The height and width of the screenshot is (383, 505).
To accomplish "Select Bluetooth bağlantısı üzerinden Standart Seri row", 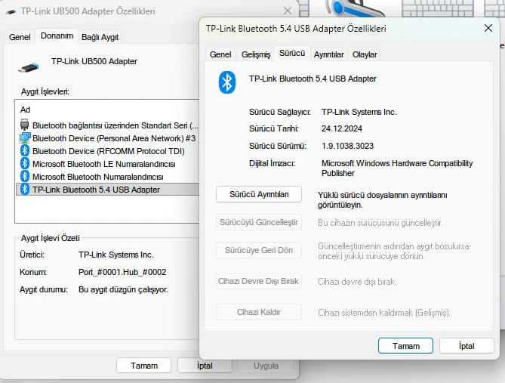I will [109, 125].
